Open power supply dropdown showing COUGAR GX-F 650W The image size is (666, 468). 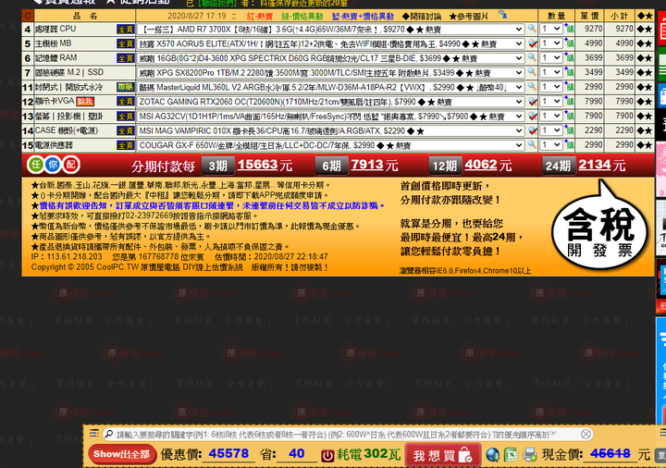tap(330, 145)
